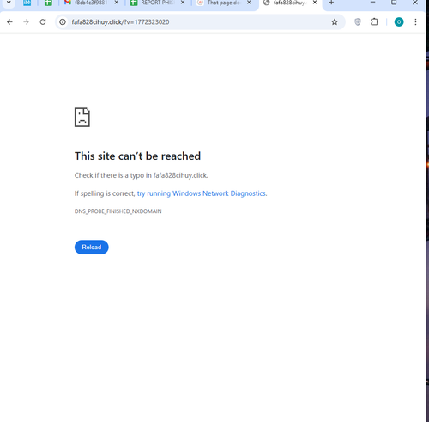
Task: Open a new tab with plus button
Action: [x=331, y=3]
